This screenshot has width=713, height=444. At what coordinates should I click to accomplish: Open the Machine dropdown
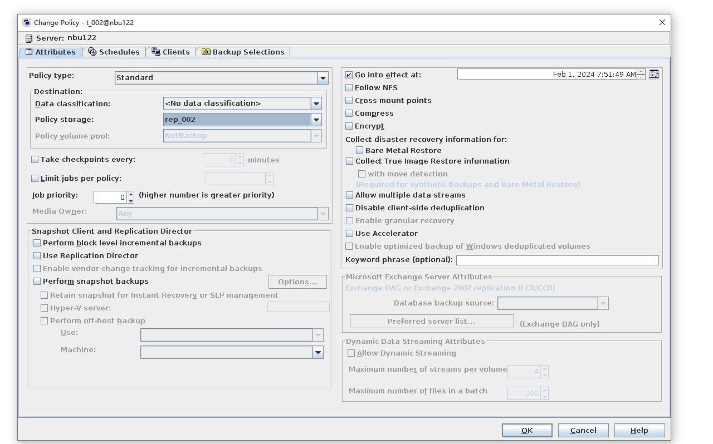pos(318,352)
